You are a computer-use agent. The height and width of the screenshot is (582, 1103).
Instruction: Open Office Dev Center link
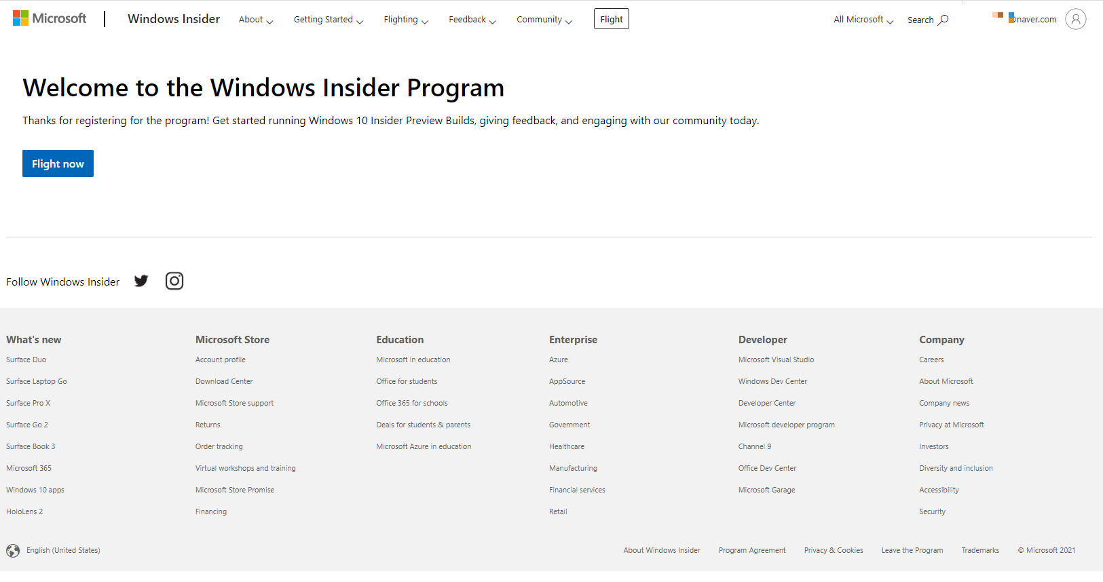coord(768,468)
